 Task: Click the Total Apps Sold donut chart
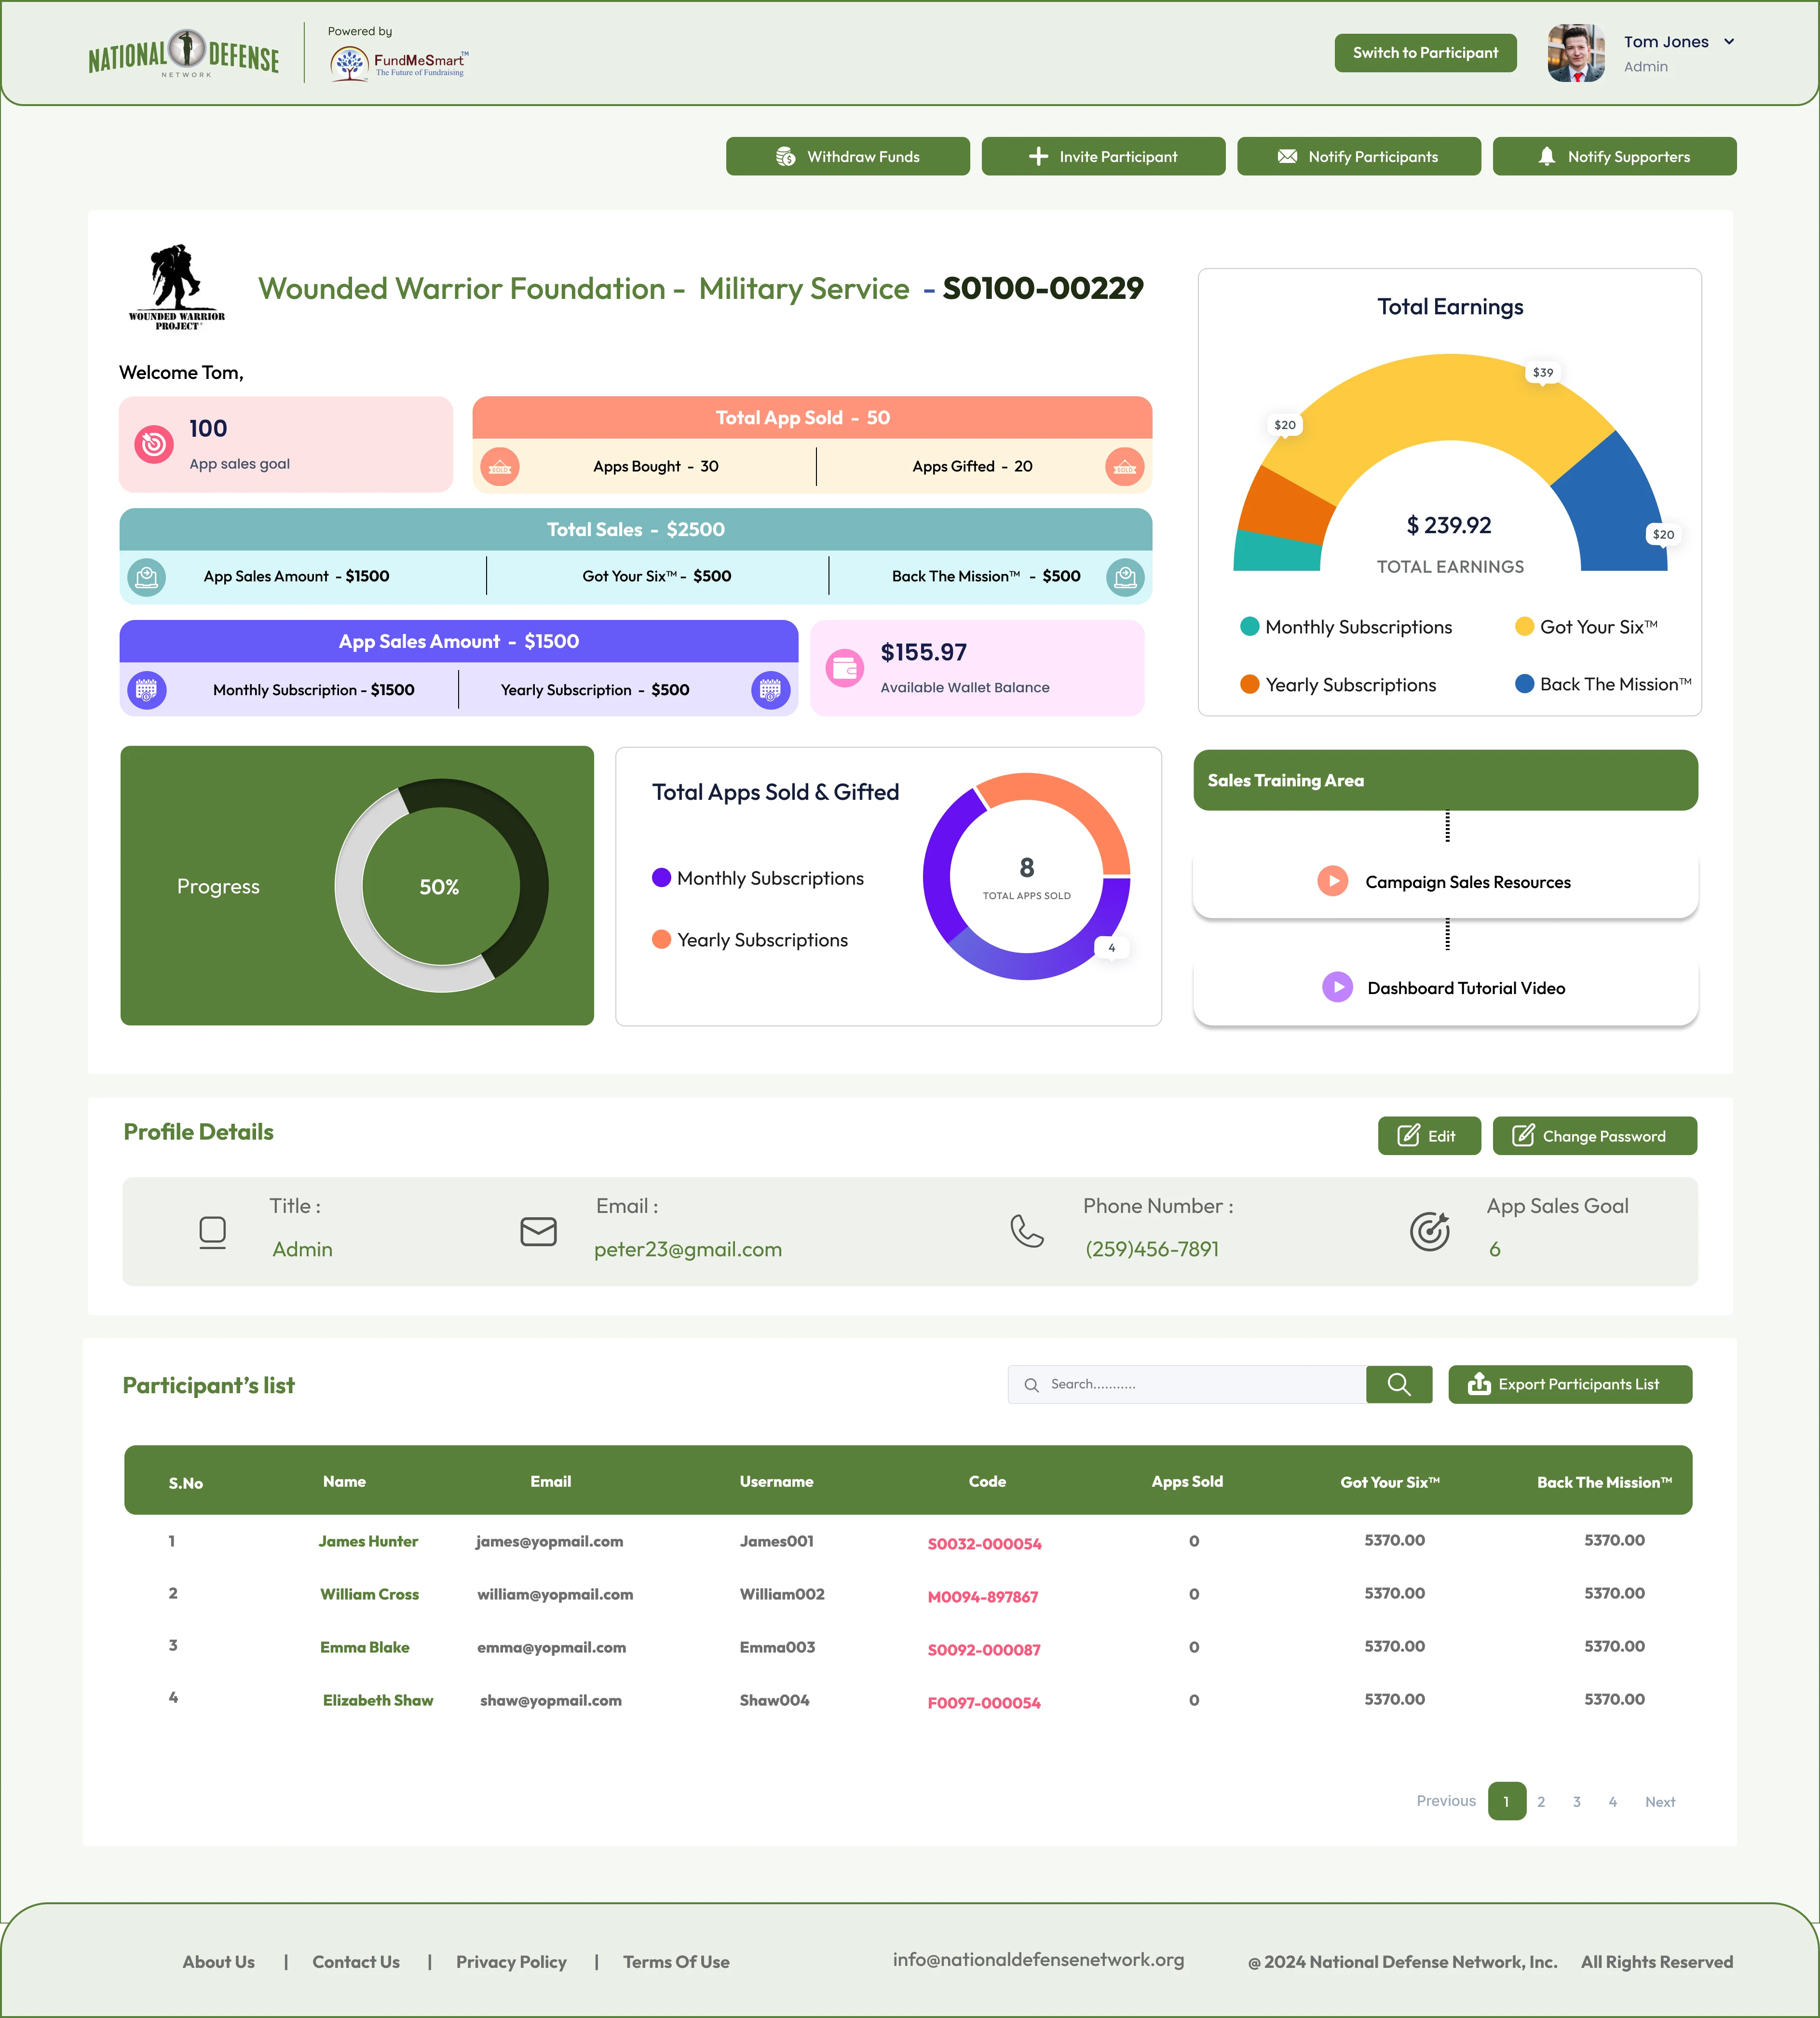pyautogui.click(x=1027, y=876)
